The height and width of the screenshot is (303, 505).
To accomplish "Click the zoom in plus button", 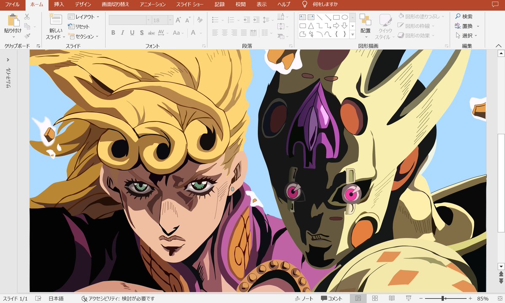I will click(x=471, y=298).
